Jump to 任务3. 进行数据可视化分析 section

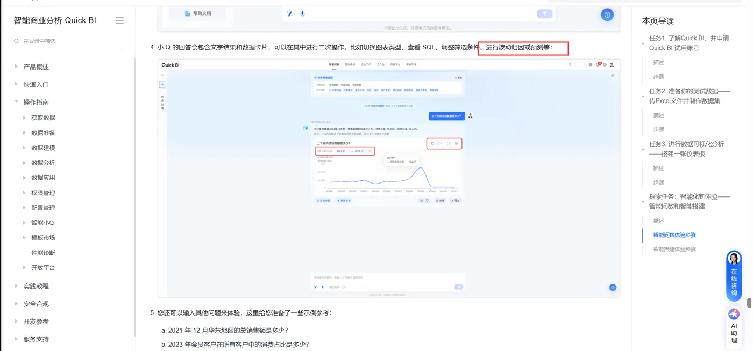point(687,149)
